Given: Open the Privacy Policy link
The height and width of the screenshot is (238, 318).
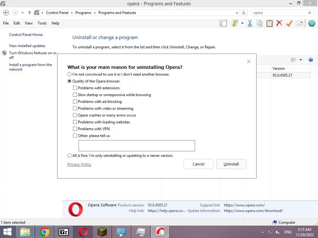Looking at the screenshot, I should point(79,164).
